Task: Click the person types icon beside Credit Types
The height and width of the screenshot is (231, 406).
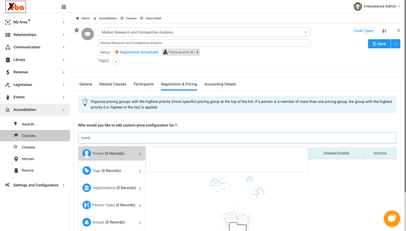Action: 384,31
